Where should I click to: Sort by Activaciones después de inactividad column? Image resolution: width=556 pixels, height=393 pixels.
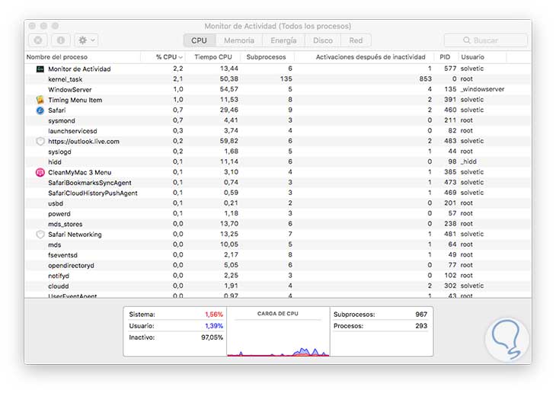point(365,57)
